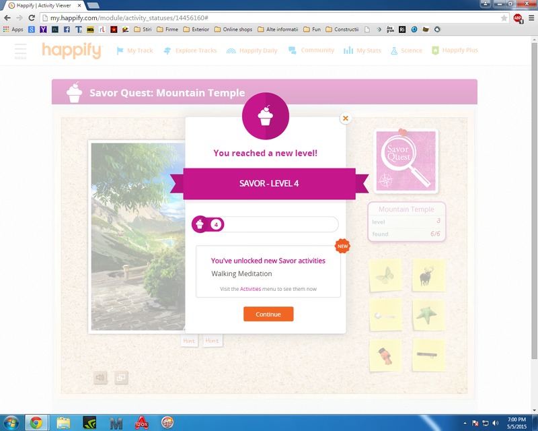Click the pink cupcake badge atop the popup
The width and height of the screenshot is (538, 431).
(266, 116)
